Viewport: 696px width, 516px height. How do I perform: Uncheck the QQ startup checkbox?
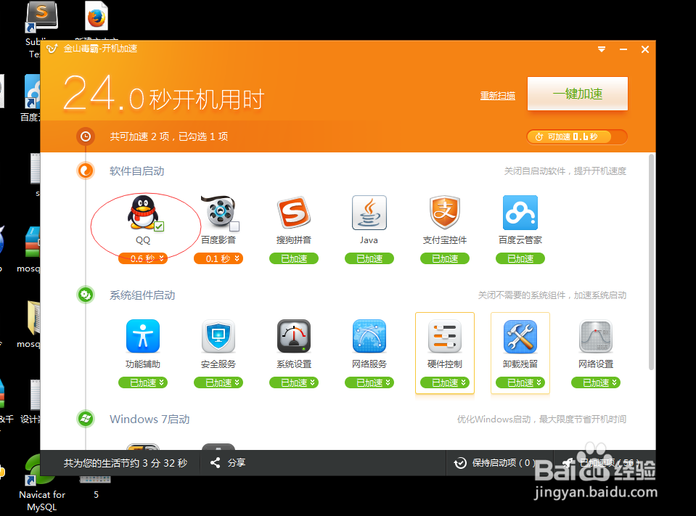point(159,226)
